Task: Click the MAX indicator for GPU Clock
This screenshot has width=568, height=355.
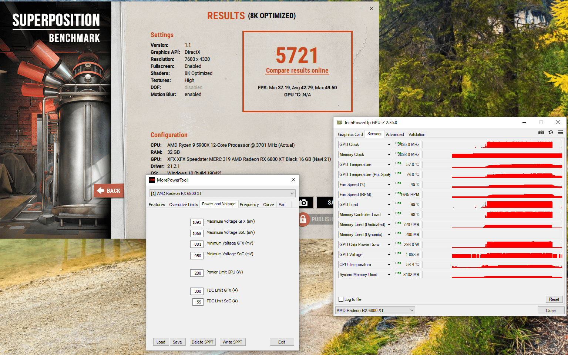Action: coord(398,143)
